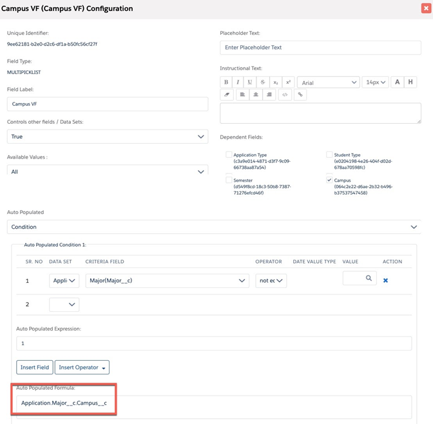This screenshot has height=424, width=433.
Task: Insert a link using the link icon
Action: click(300, 95)
